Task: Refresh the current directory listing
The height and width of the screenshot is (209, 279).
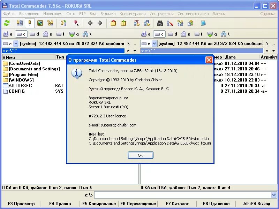Action: click(7, 23)
